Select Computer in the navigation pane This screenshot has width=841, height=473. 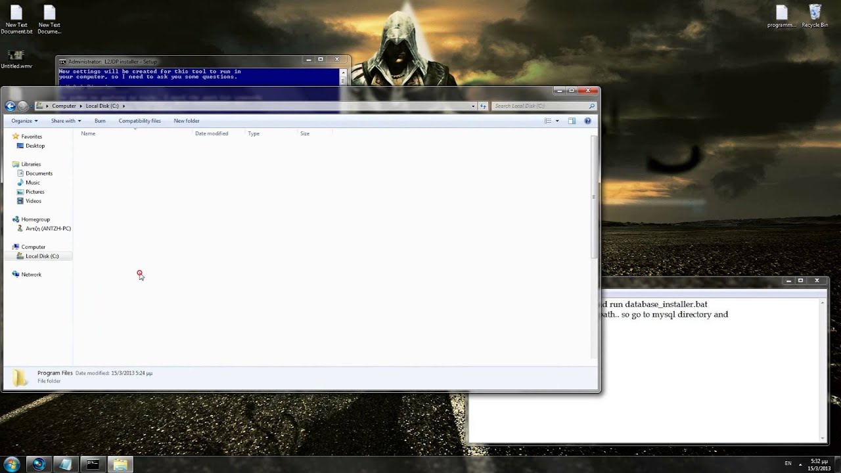33,247
